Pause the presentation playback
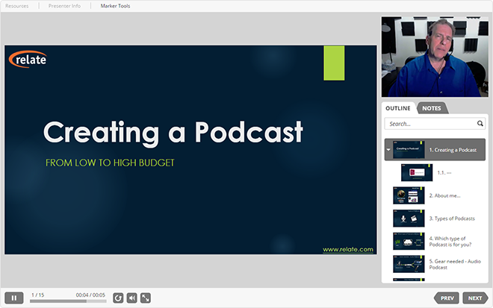 14,298
